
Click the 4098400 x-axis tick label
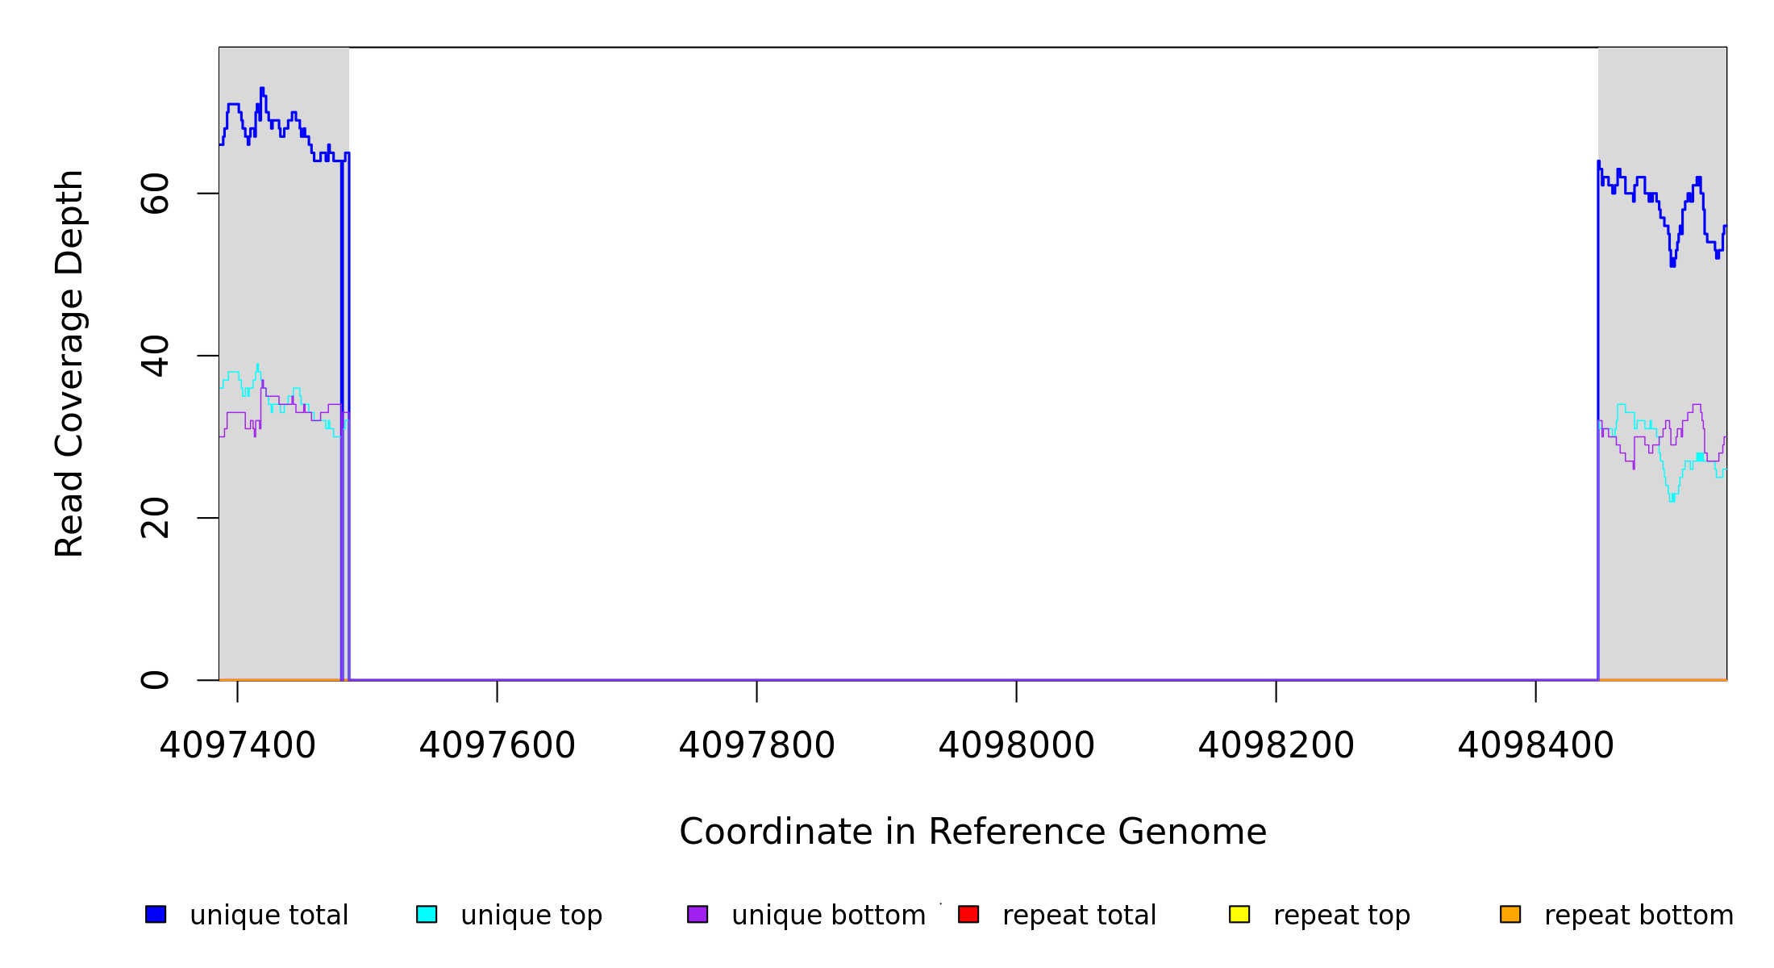[1535, 745]
